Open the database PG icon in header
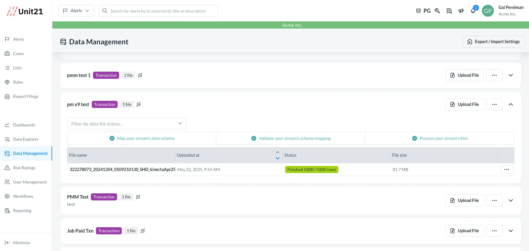This screenshot has width=529, height=251. 423,11
